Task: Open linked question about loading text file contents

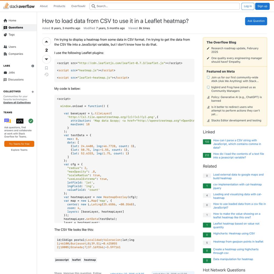Action: (x=239, y=156)
